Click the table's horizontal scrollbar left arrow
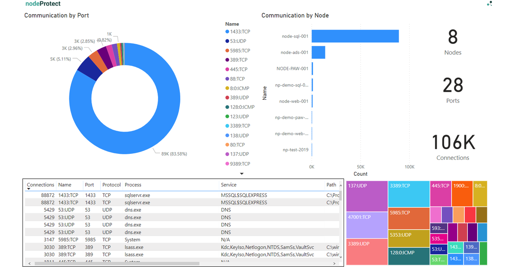The width and height of the screenshot is (514, 267). pos(29,264)
